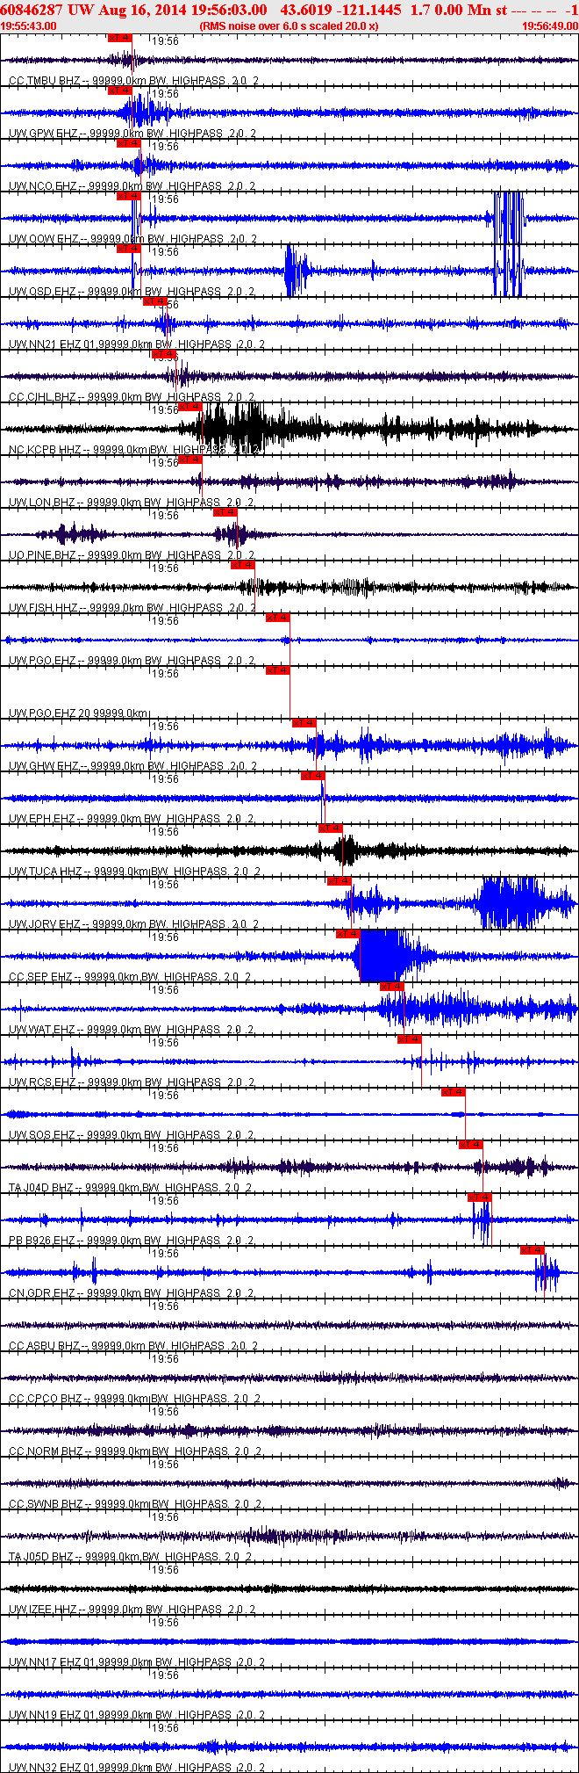Click the event ID 60846287 in header
The width and height of the screenshot is (579, 1773).
click(x=32, y=10)
